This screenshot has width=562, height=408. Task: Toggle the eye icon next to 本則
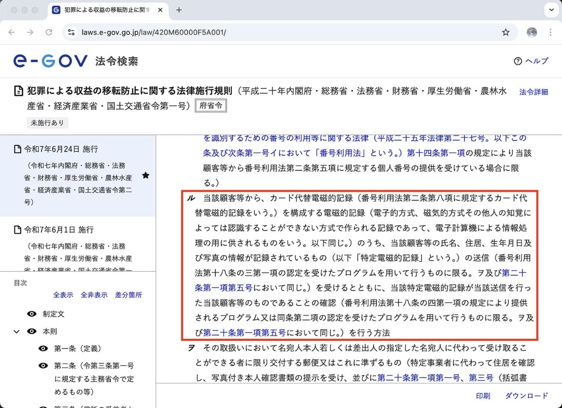point(31,330)
